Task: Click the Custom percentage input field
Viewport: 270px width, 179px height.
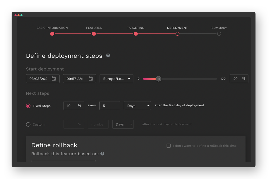Action: 74,124
